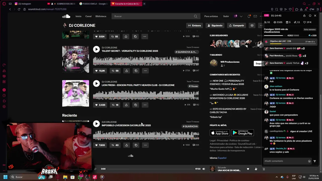Click the lock icon in LIVE panel
The image size is (322, 181).
click(x=304, y=16)
